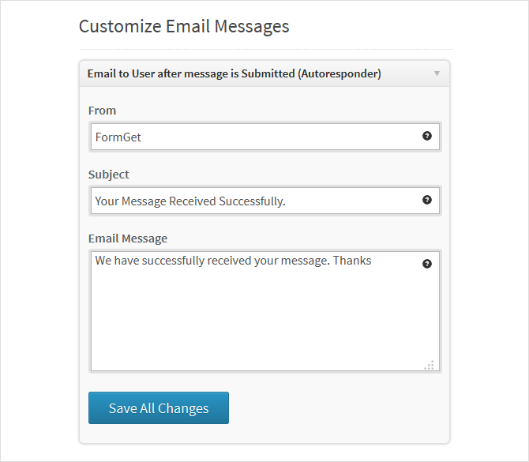Click the Email Message label

128,239
